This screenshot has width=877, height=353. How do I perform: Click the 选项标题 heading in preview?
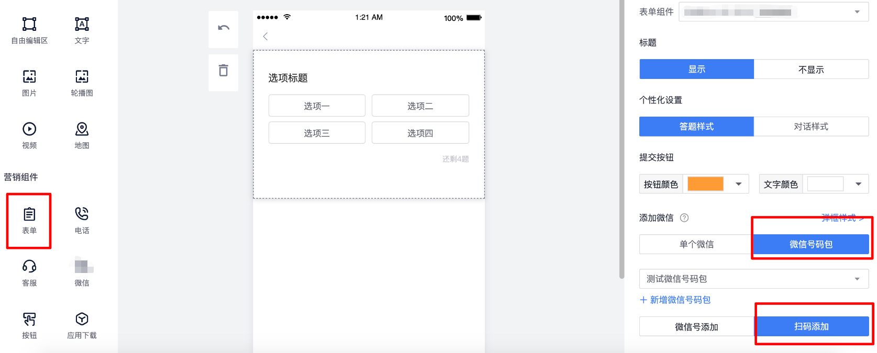pyautogui.click(x=288, y=78)
